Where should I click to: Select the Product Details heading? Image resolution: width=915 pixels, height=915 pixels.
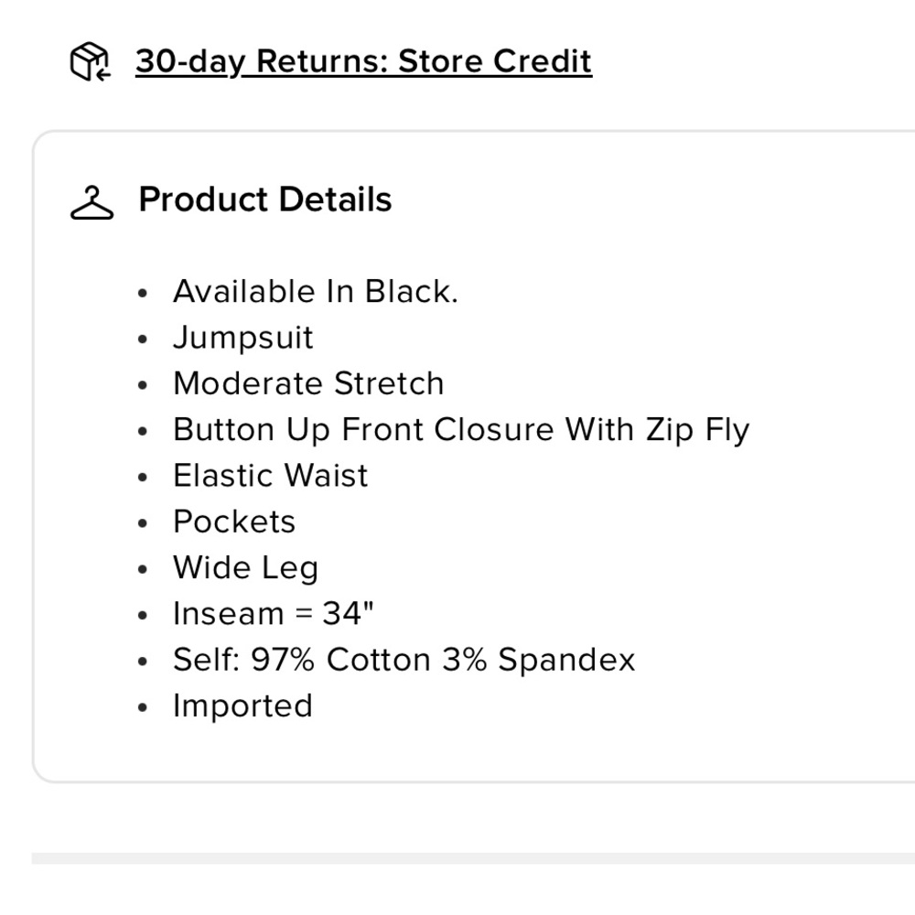click(x=265, y=199)
